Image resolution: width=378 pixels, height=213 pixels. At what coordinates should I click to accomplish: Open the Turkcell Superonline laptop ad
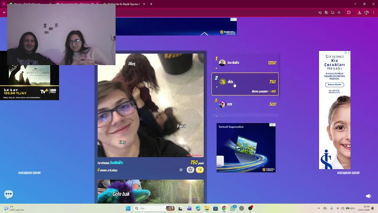click(246, 148)
